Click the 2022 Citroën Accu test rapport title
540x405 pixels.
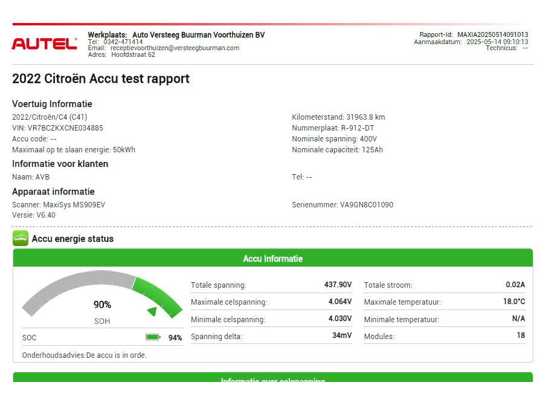(x=101, y=79)
